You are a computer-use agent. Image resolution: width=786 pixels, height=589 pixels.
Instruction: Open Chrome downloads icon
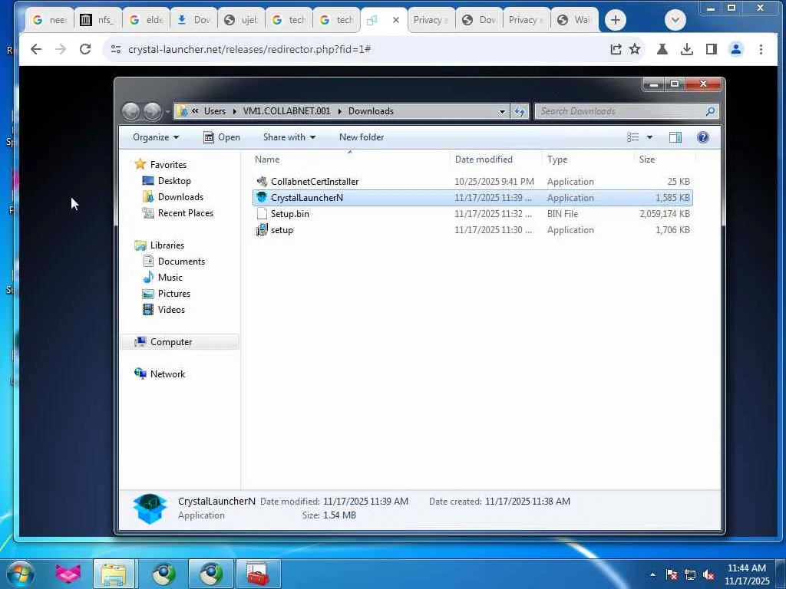point(687,49)
